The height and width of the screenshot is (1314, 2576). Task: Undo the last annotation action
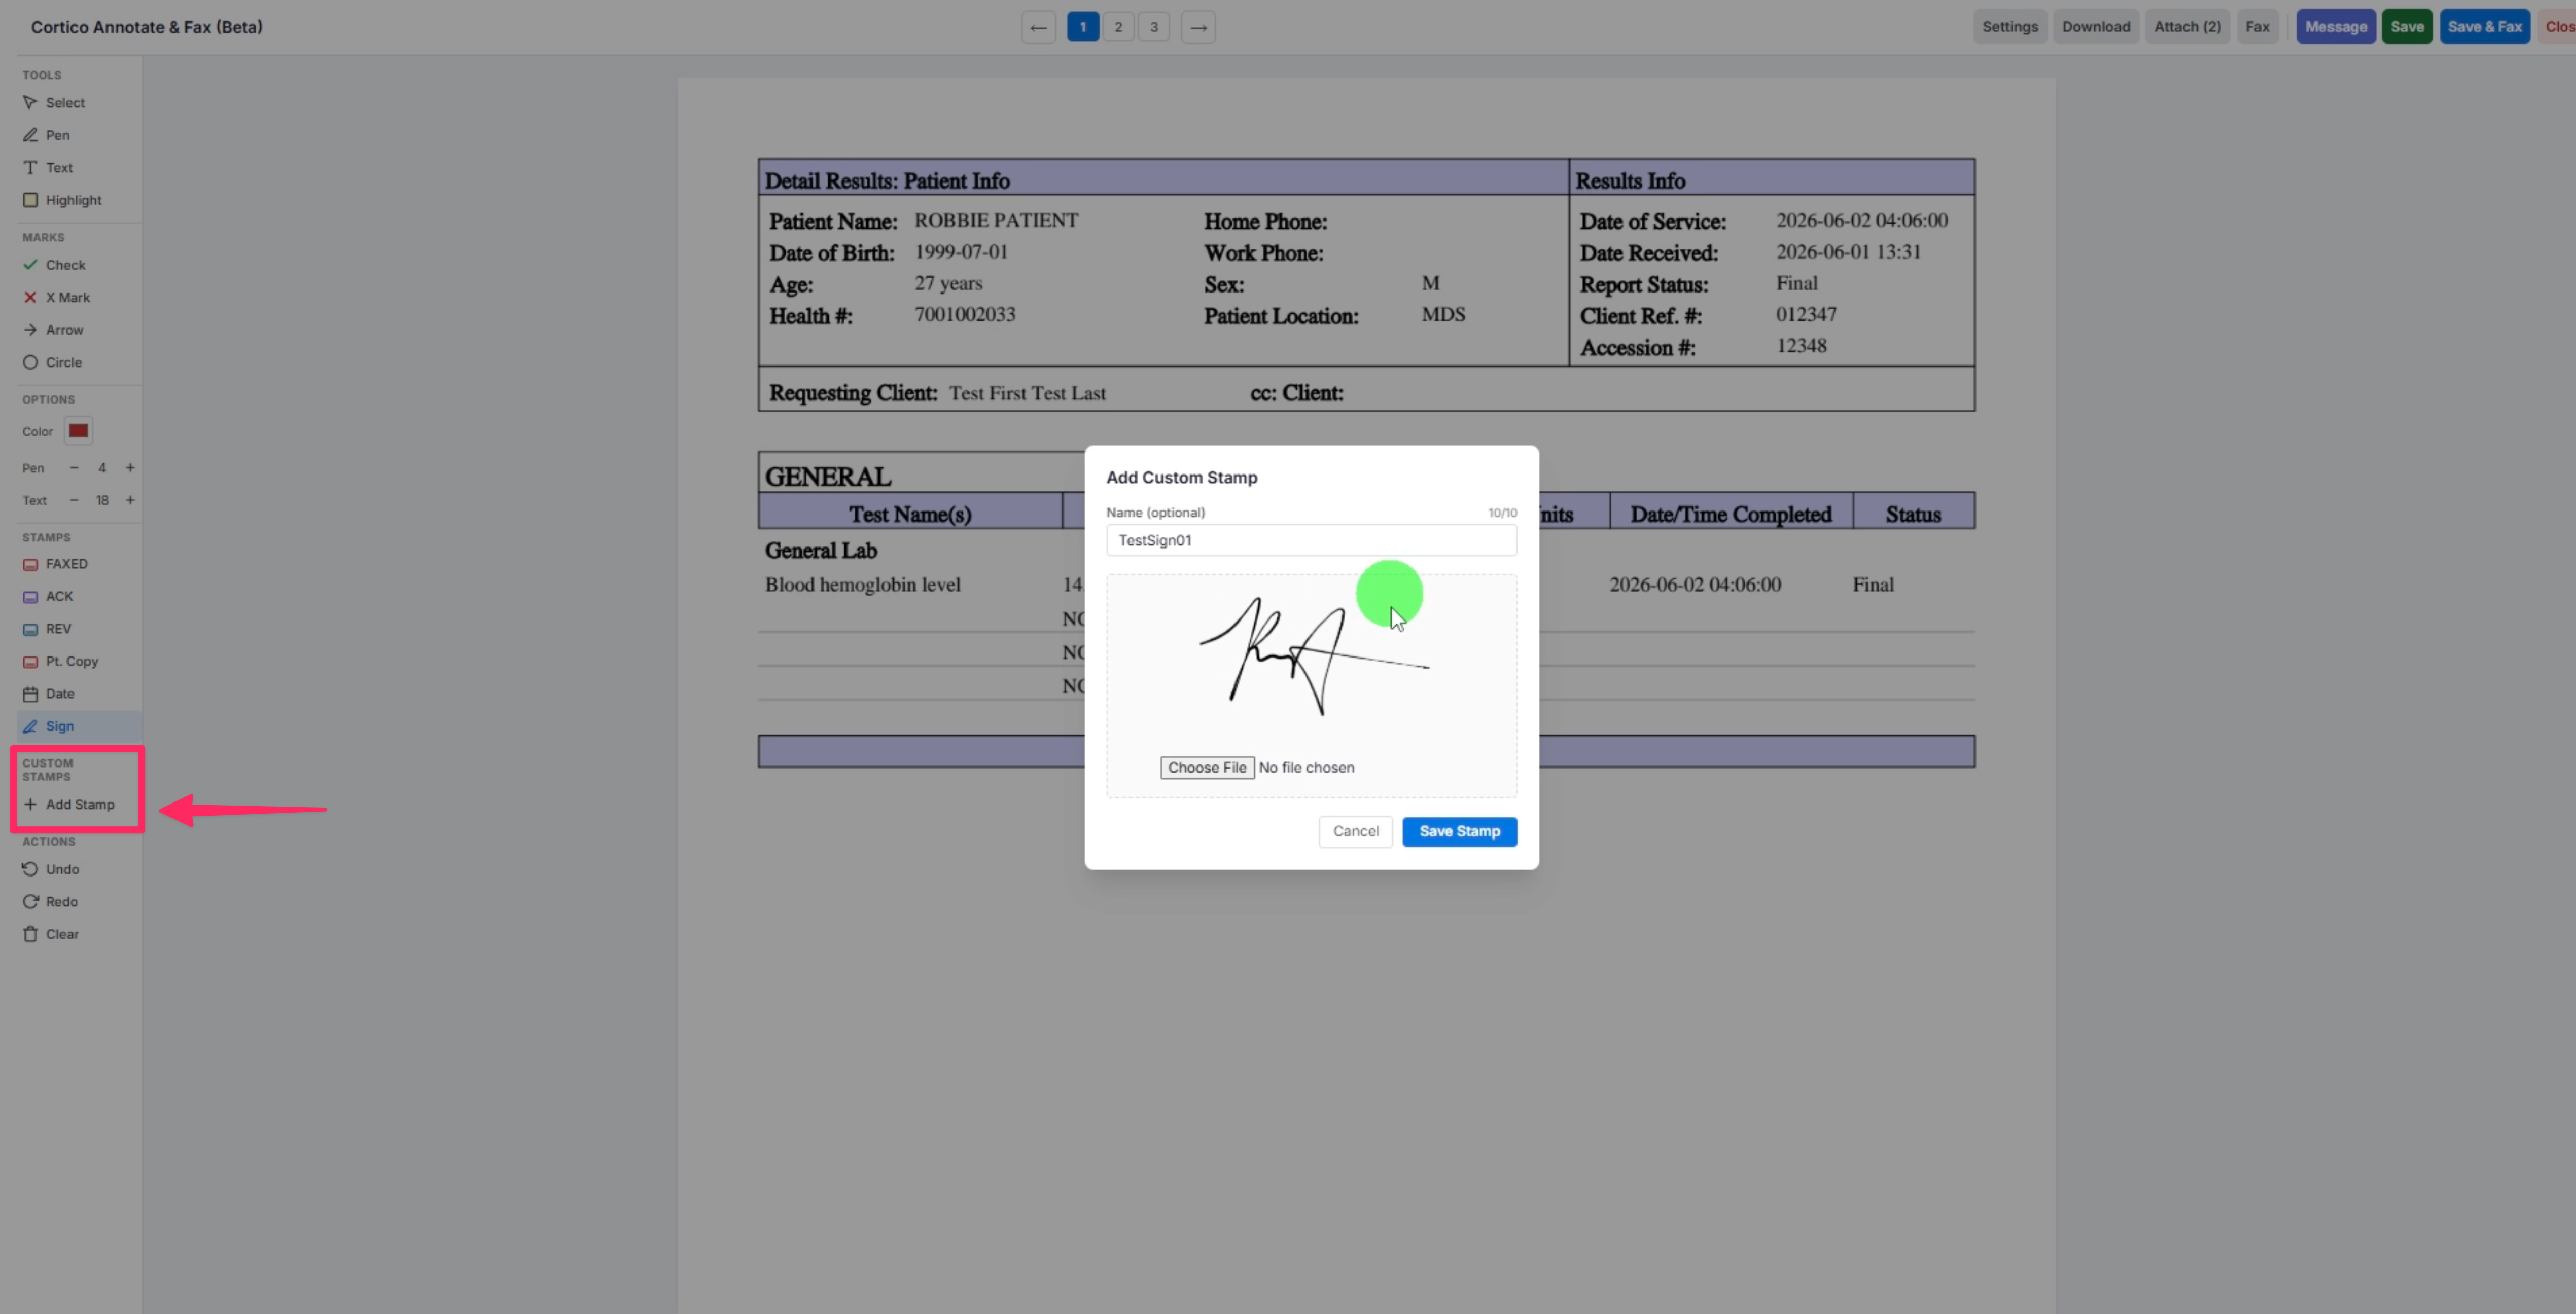[x=62, y=869]
